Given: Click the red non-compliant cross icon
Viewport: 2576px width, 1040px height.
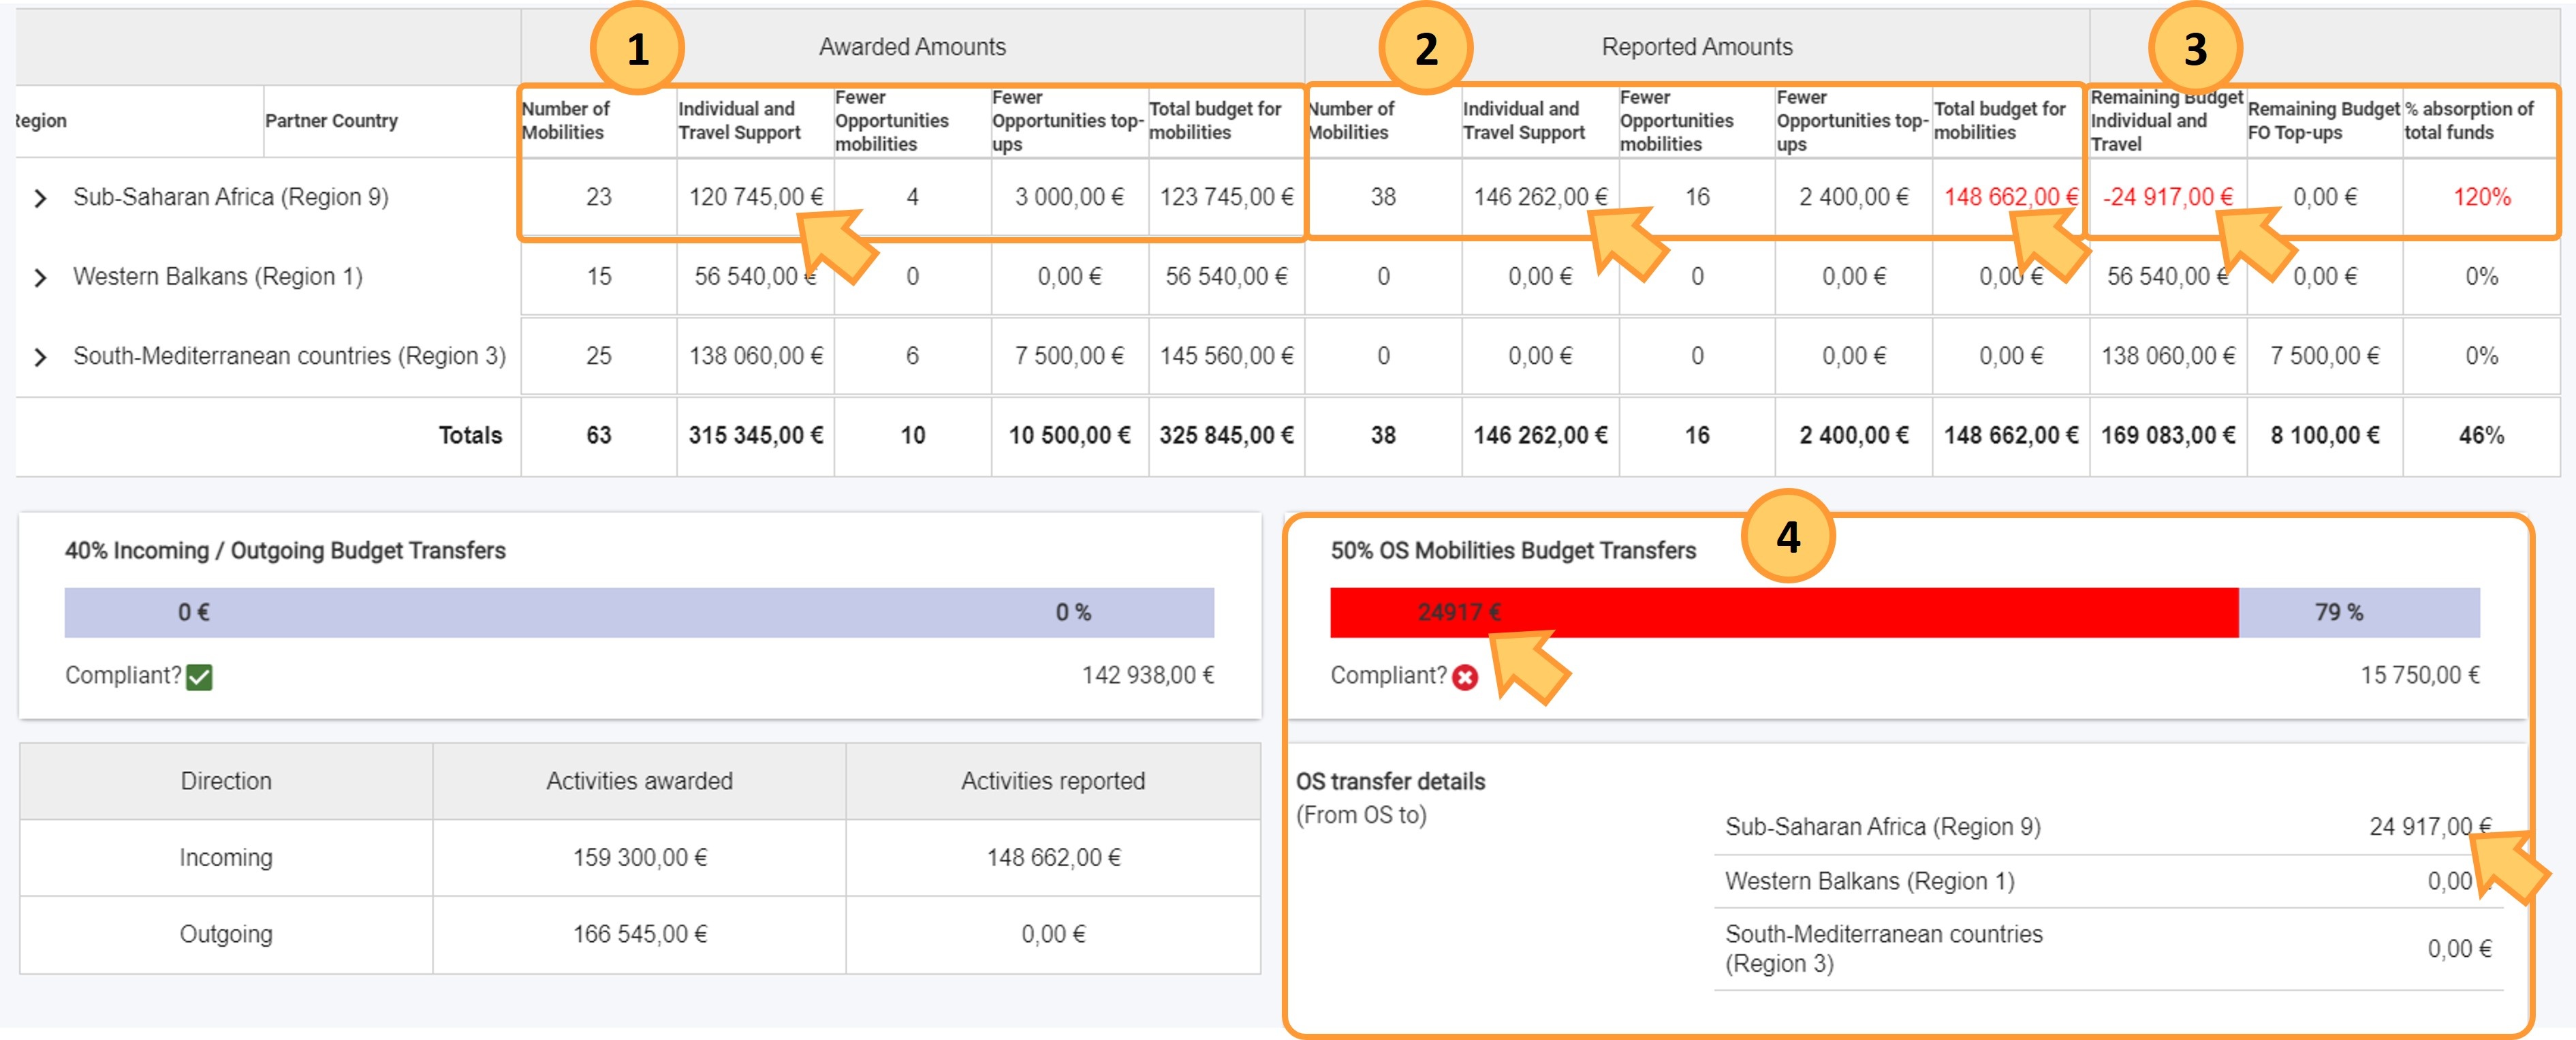Looking at the screenshot, I should click(1465, 677).
